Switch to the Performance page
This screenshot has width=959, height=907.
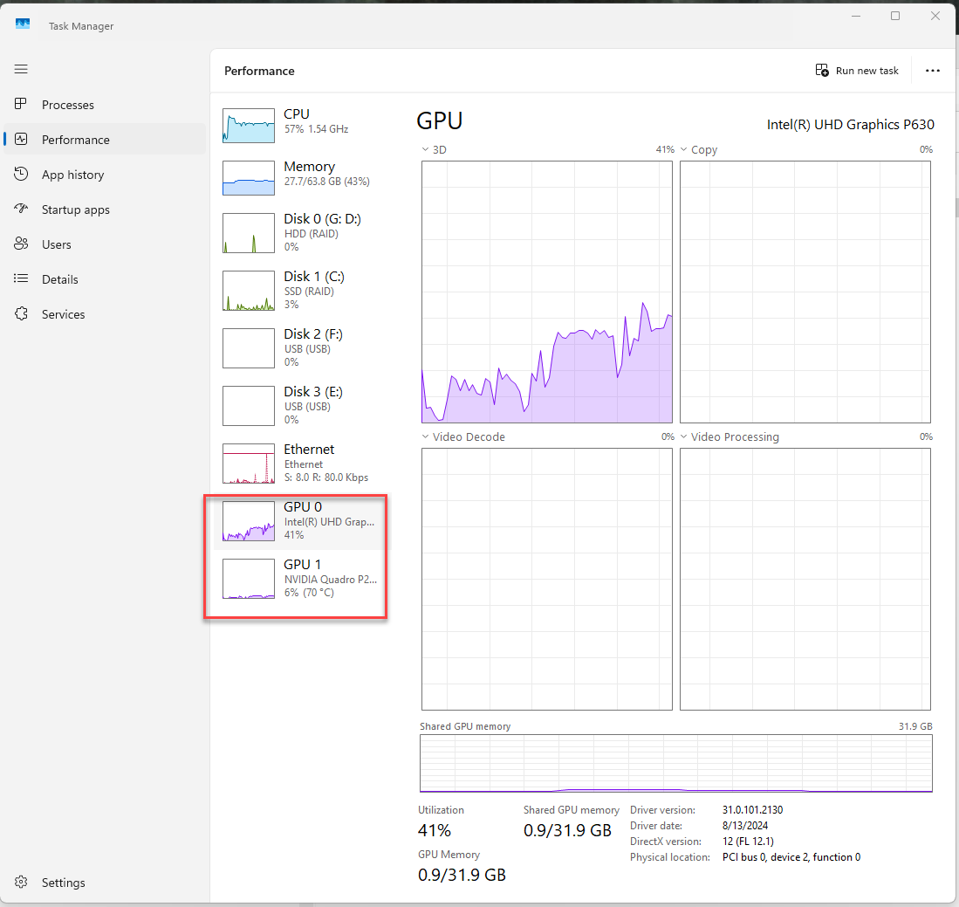[106, 140]
